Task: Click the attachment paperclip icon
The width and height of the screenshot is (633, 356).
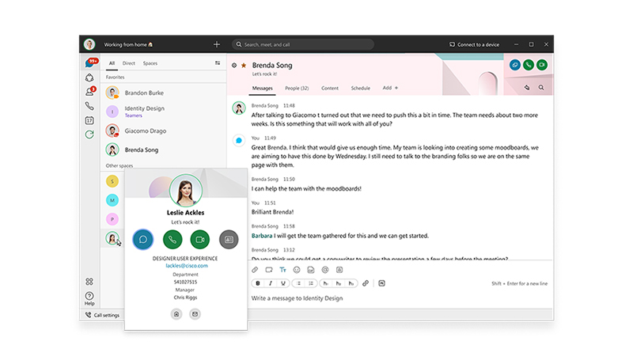Action: [x=255, y=270]
